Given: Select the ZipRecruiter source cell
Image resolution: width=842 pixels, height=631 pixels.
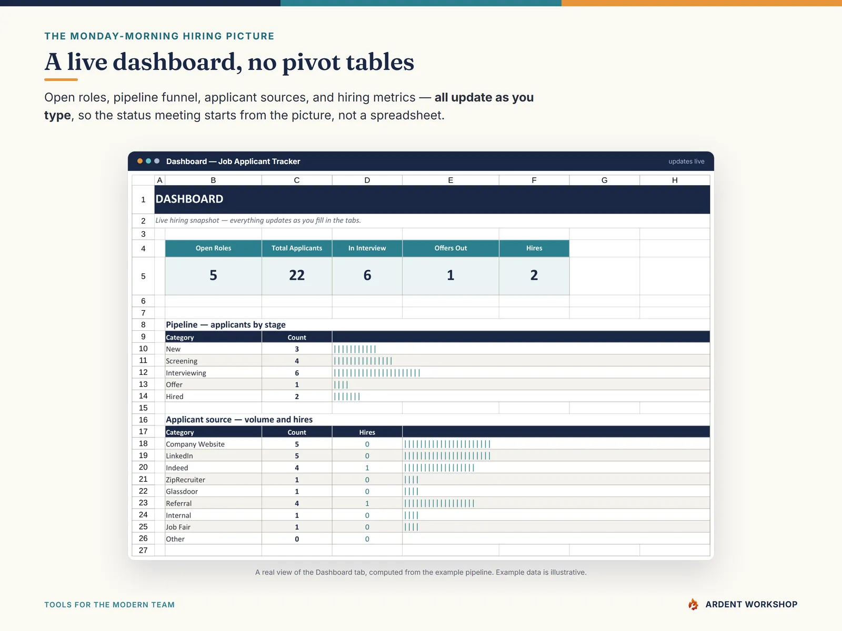Looking at the screenshot, I should 213,480.
